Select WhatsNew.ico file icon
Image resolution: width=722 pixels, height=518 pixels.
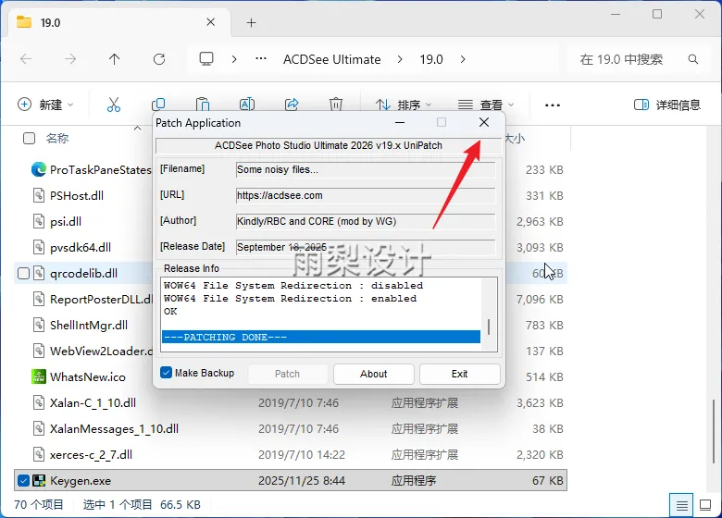coord(39,376)
